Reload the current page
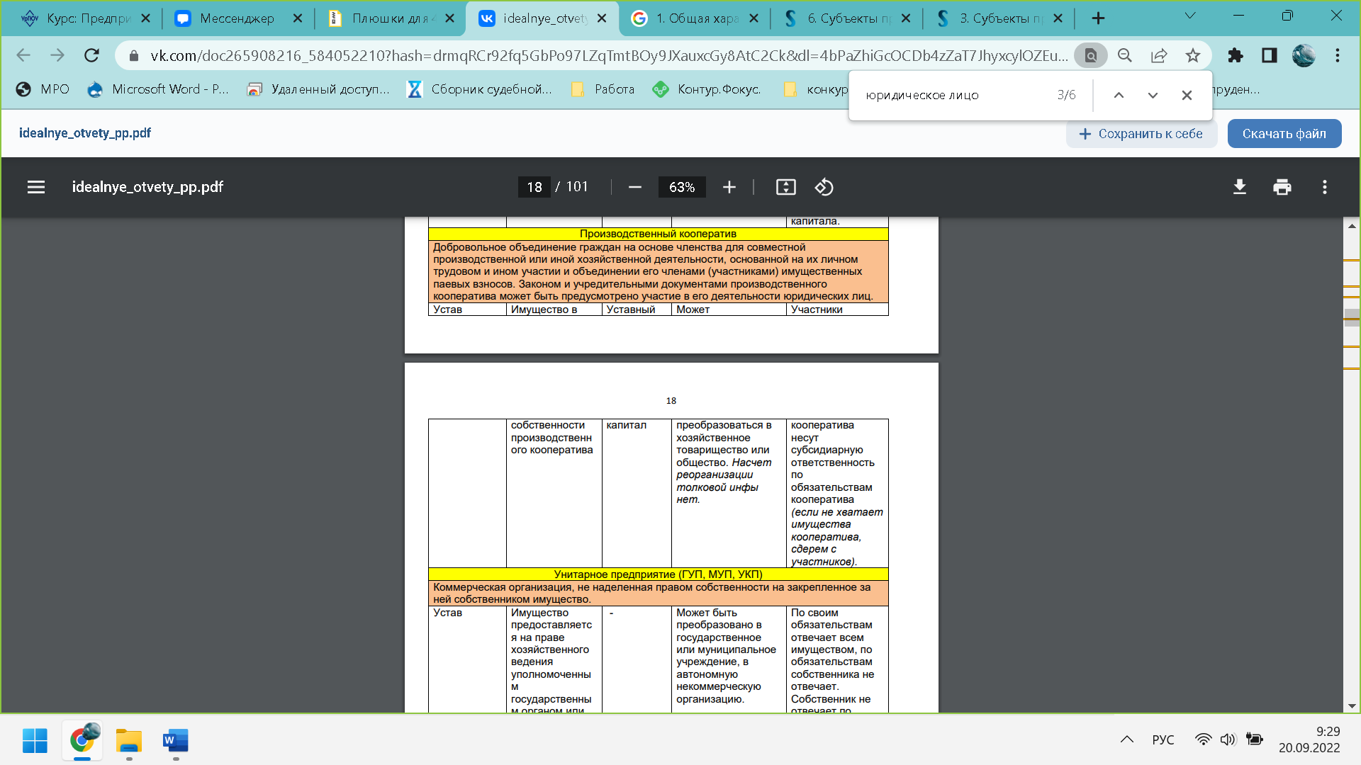Image resolution: width=1361 pixels, height=765 pixels. pyautogui.click(x=91, y=55)
